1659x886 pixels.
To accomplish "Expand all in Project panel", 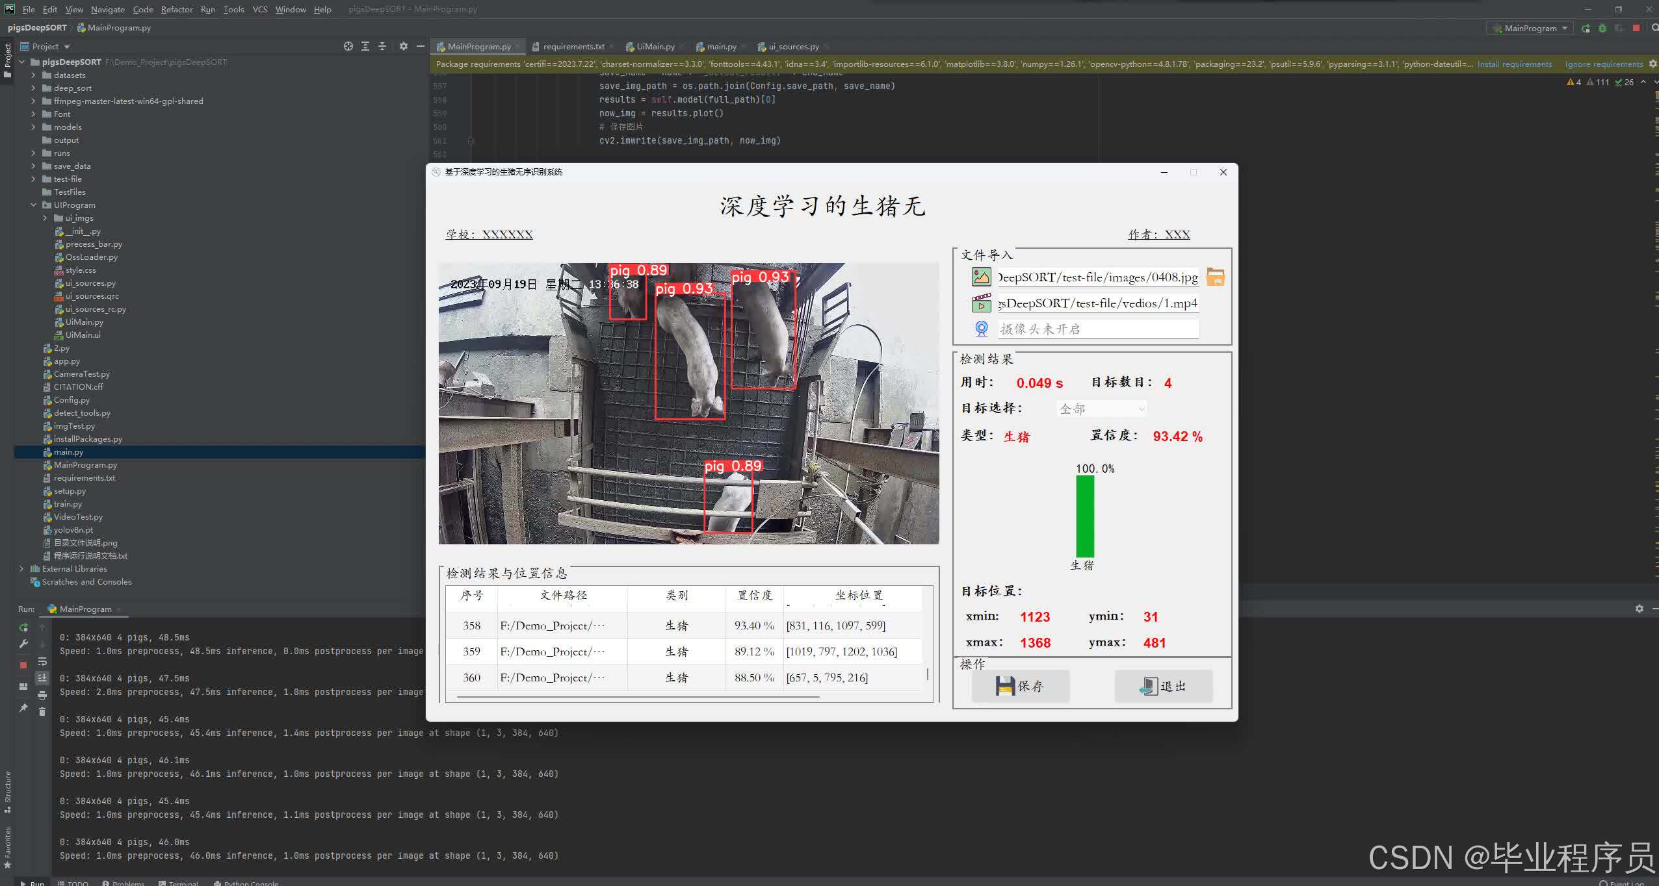I will pyautogui.click(x=365, y=46).
